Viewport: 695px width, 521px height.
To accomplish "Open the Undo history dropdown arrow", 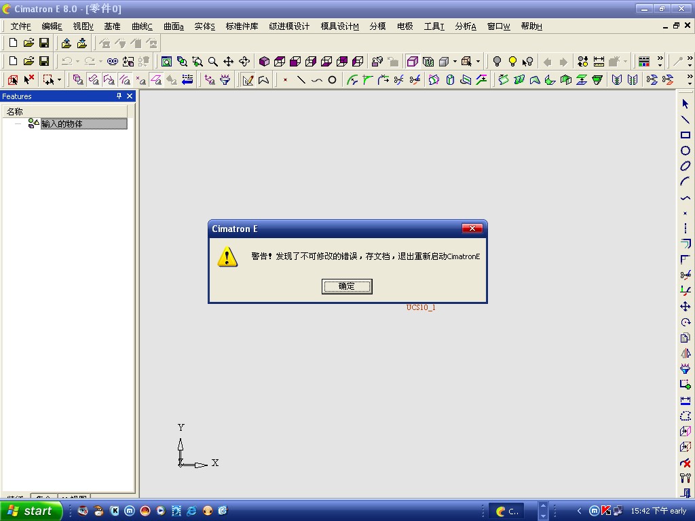I will [x=77, y=62].
